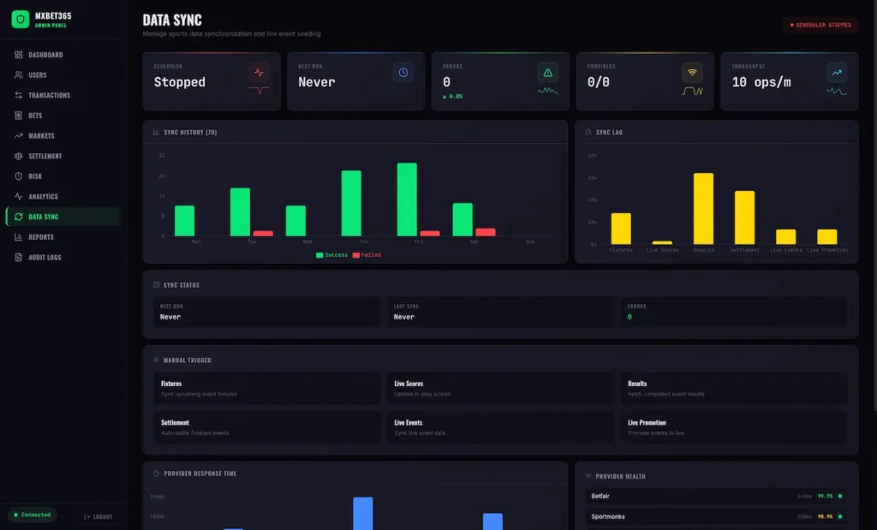Click the Connected status indicator

click(x=32, y=515)
